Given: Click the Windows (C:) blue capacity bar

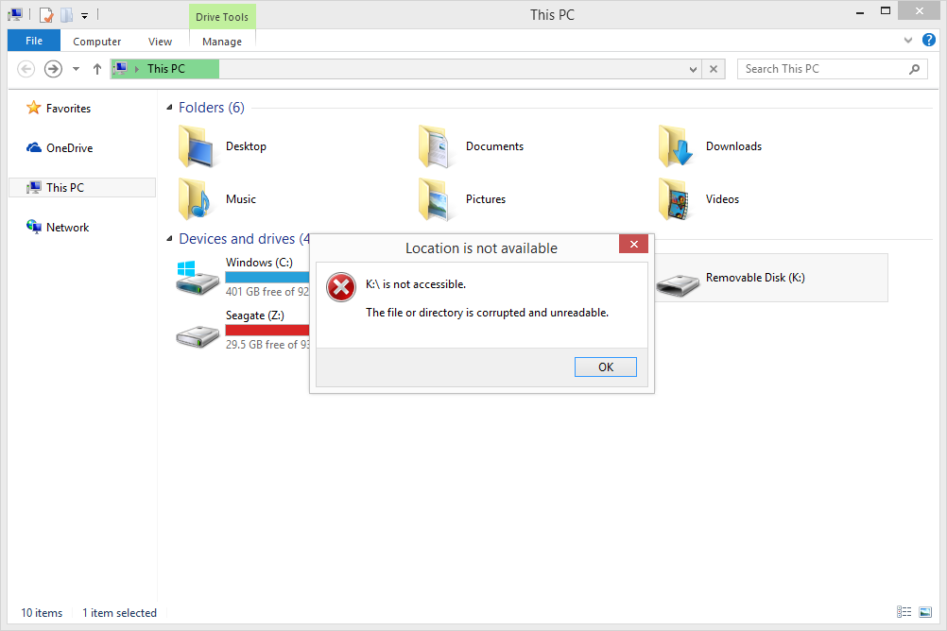Looking at the screenshot, I should coord(267,277).
